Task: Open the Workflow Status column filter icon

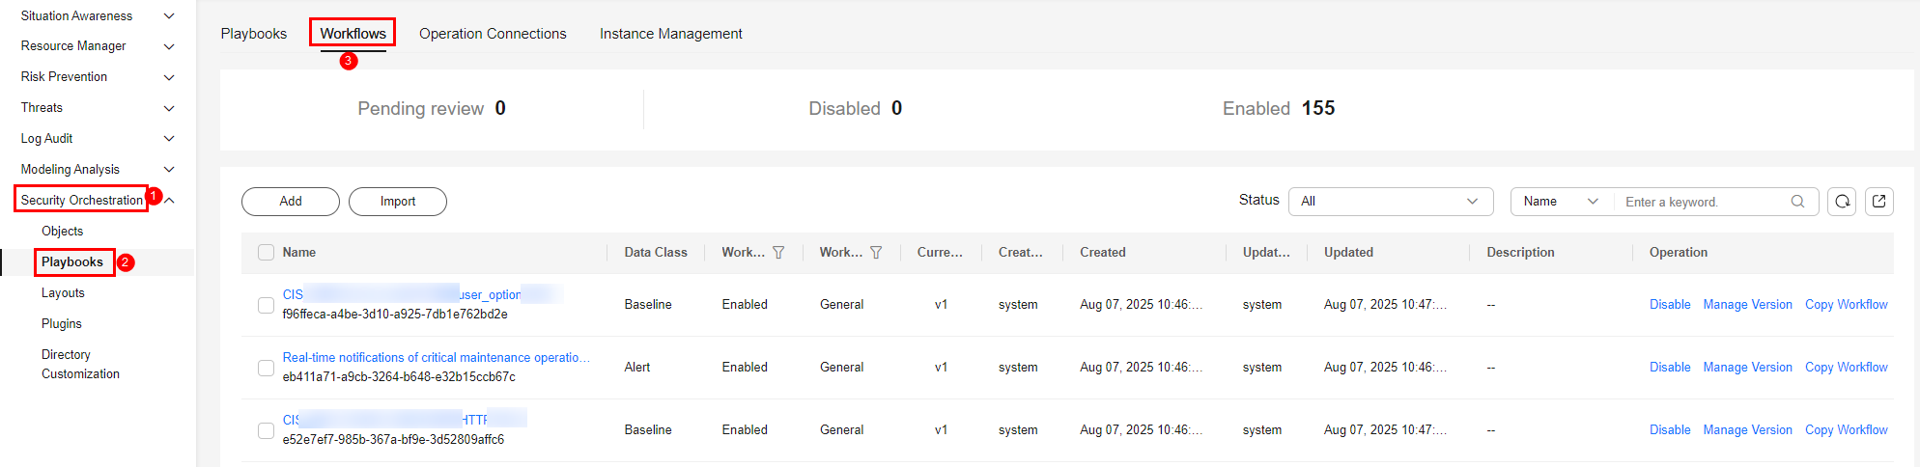Action: [x=778, y=253]
